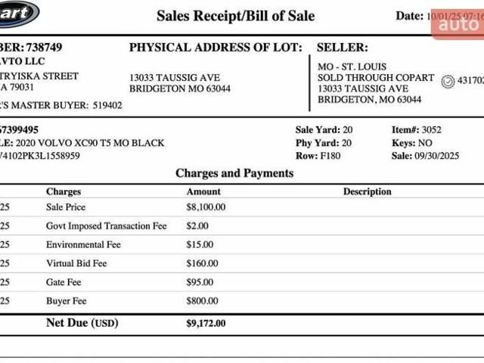Click the red auto watermark badge
The height and width of the screenshot is (363, 484).
click(x=458, y=26)
